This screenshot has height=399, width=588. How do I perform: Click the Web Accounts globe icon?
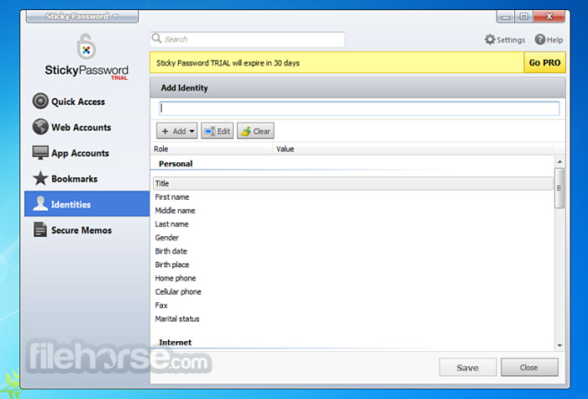pos(40,127)
